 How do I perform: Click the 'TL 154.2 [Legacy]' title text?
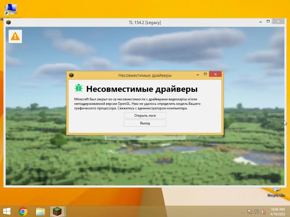click(x=145, y=23)
